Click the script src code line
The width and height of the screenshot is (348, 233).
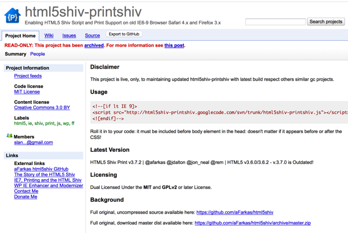tap(220, 113)
